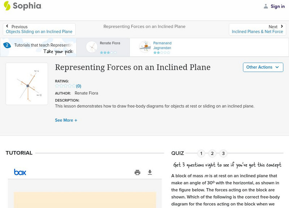The width and height of the screenshot is (289, 208).
Task: Go to Previous: Objects Sliding on an Inclined Plane
Action: [x=39, y=29]
